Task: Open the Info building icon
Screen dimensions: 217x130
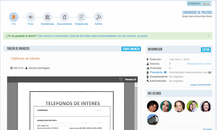Action: tap(14, 17)
